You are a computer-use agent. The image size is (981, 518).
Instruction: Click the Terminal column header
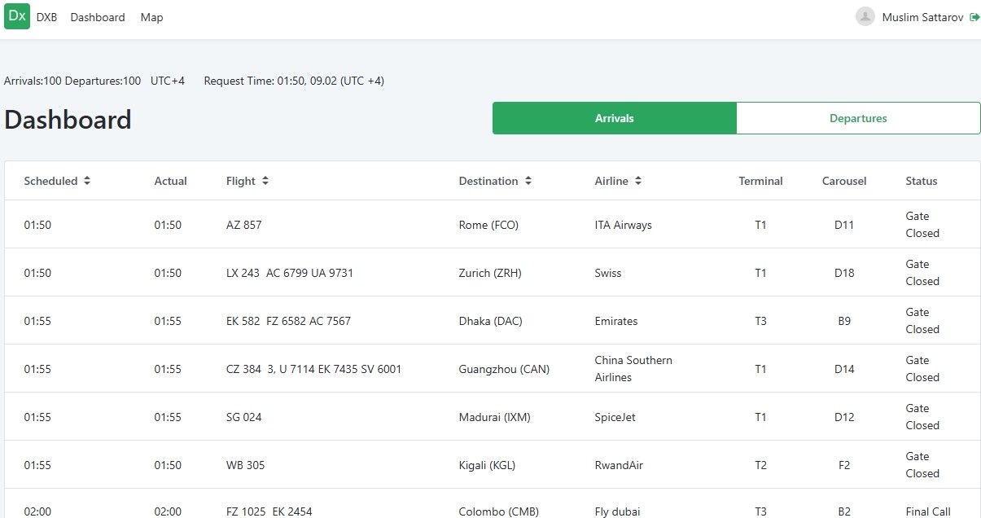[x=760, y=181]
